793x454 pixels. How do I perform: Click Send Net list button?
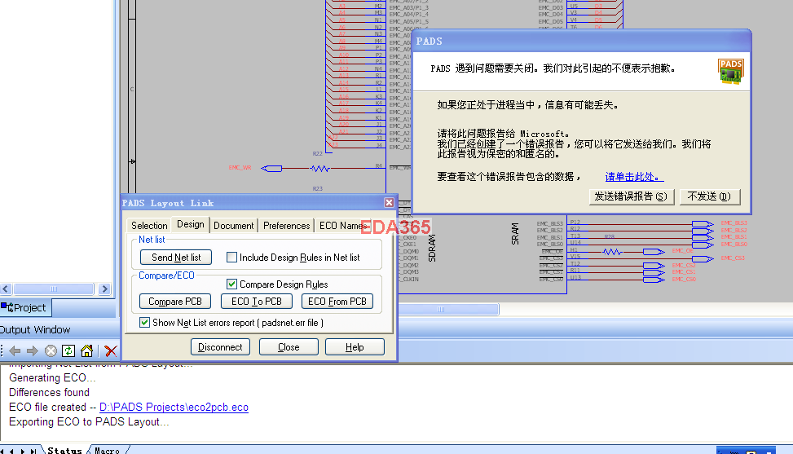(x=176, y=258)
